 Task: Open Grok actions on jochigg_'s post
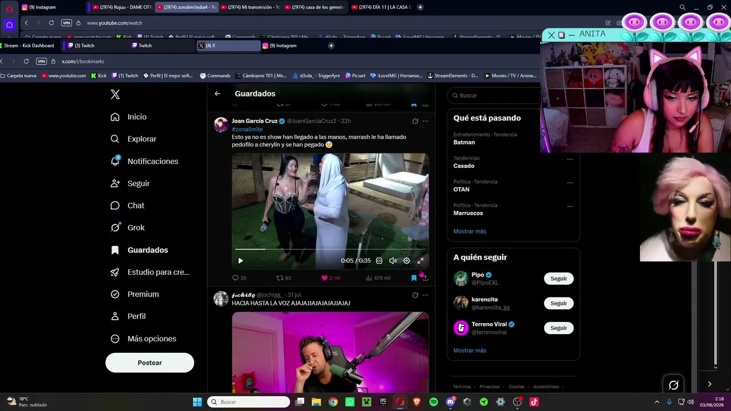(415, 295)
